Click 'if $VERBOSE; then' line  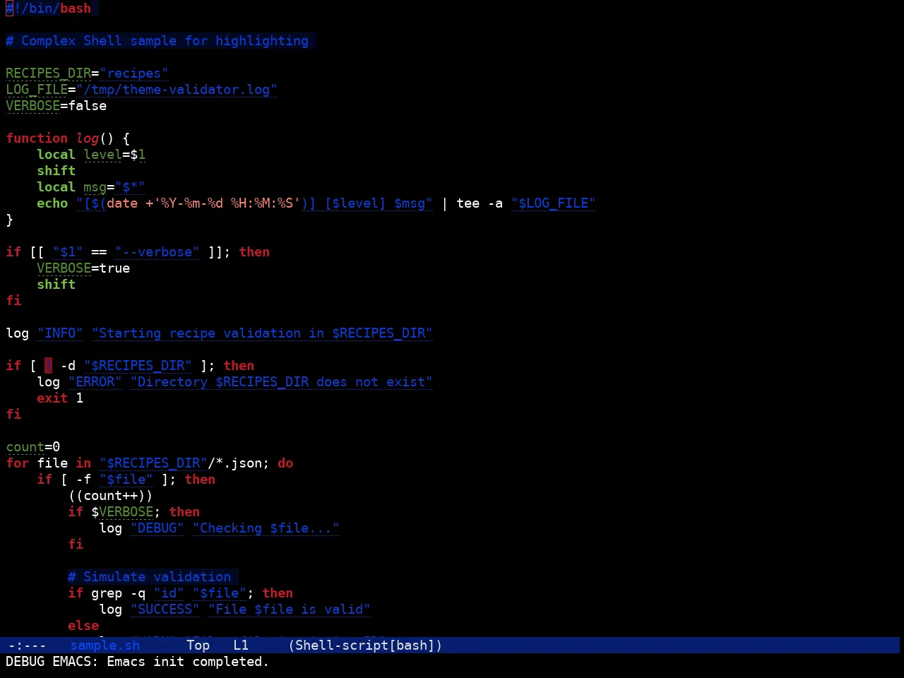click(x=133, y=512)
